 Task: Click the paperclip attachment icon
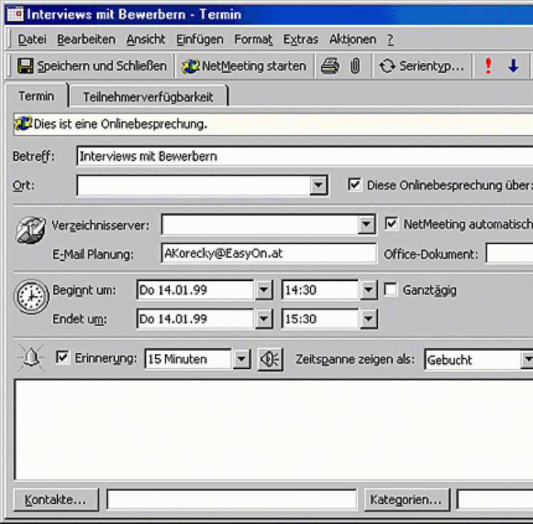tap(355, 66)
